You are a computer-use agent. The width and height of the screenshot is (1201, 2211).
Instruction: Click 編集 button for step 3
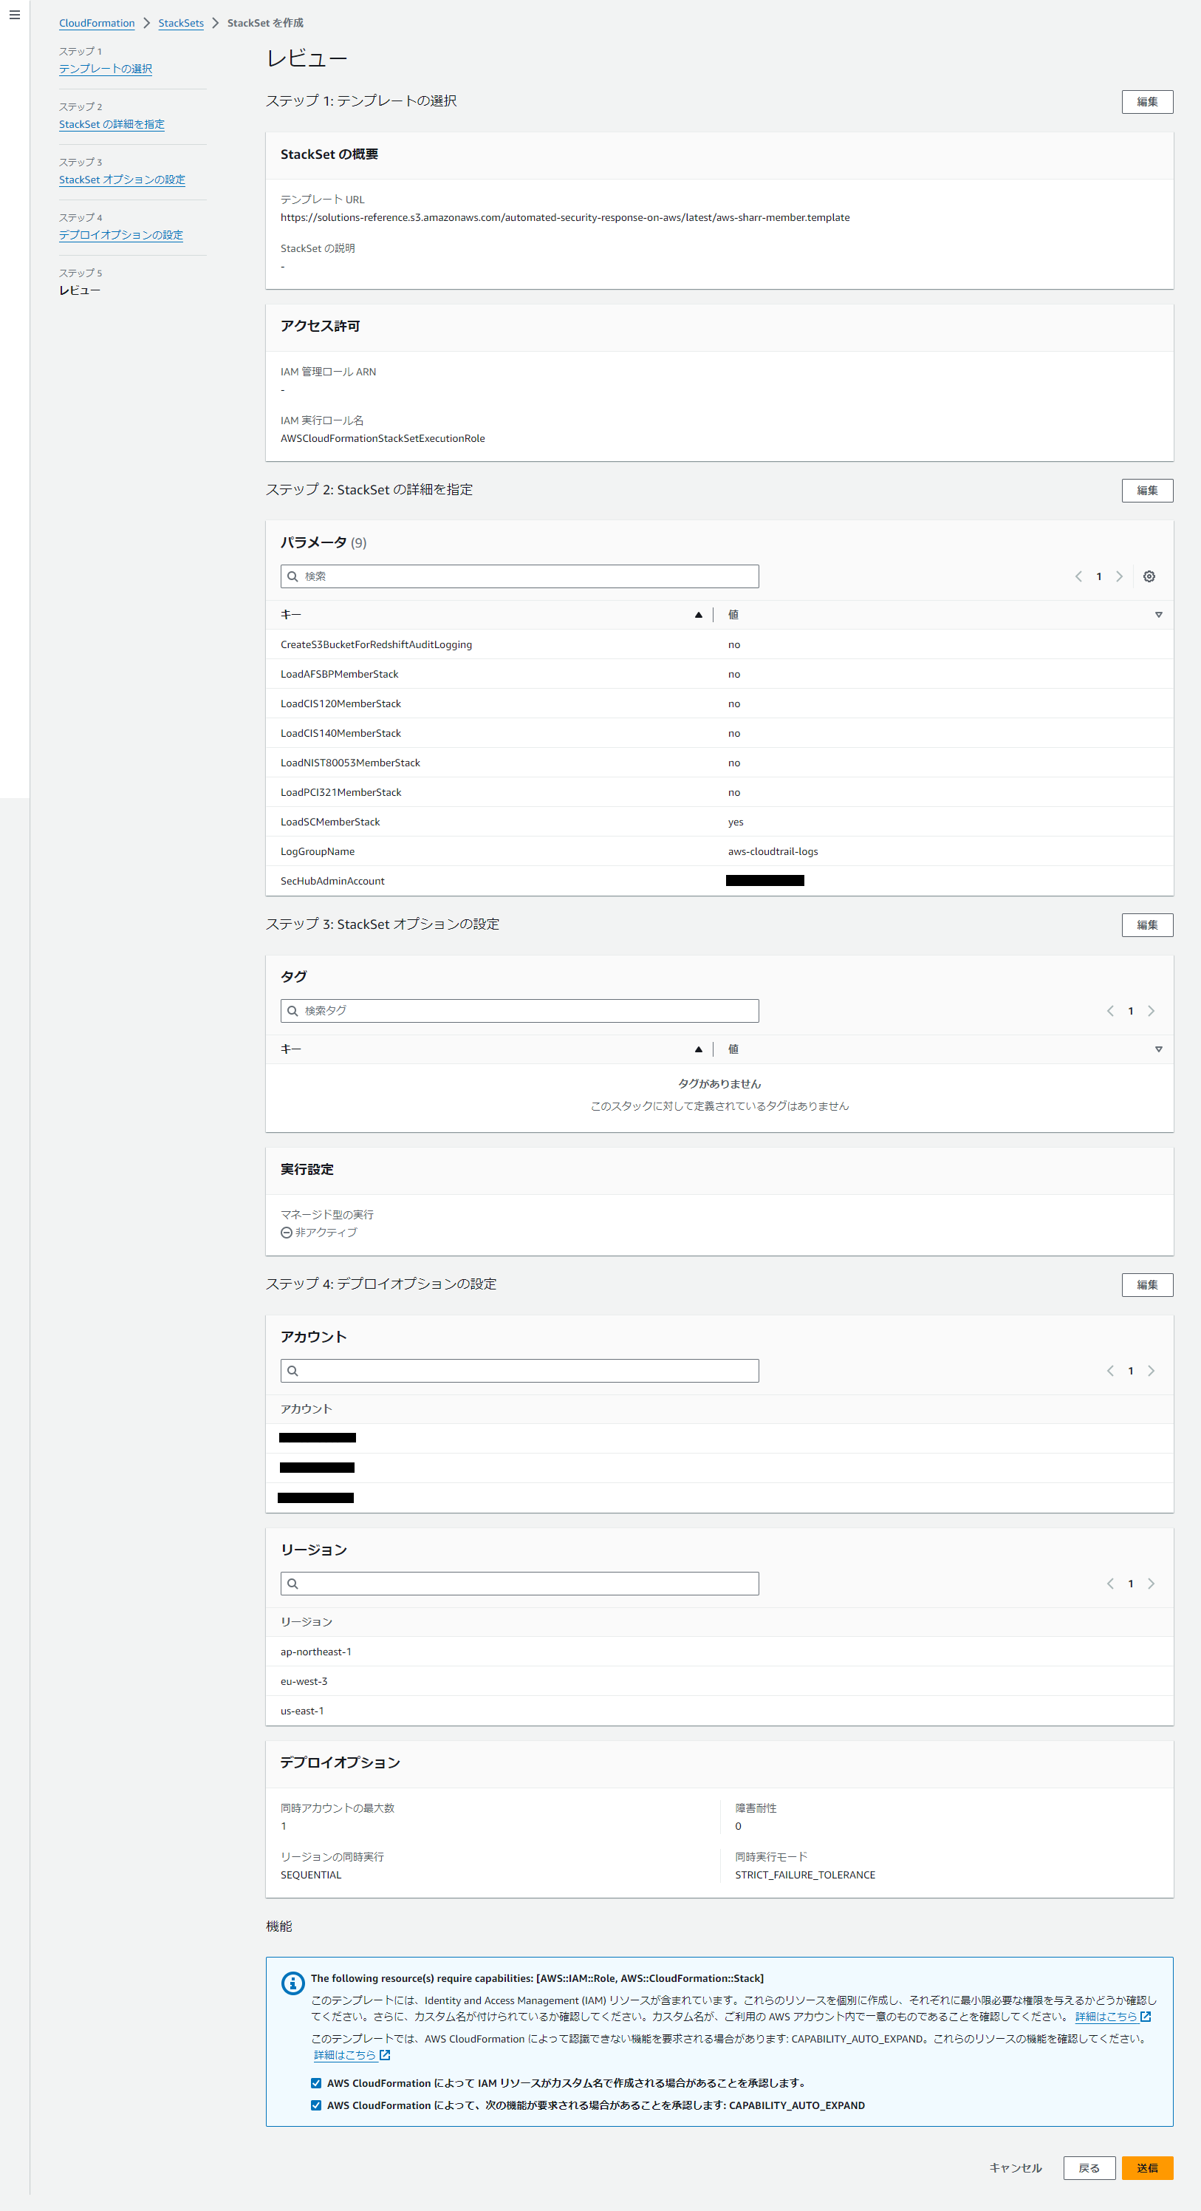(1147, 924)
